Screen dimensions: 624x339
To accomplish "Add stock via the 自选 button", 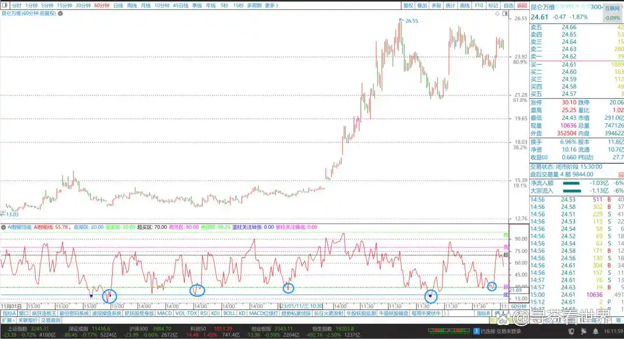I will pyautogui.click(x=508, y=5).
